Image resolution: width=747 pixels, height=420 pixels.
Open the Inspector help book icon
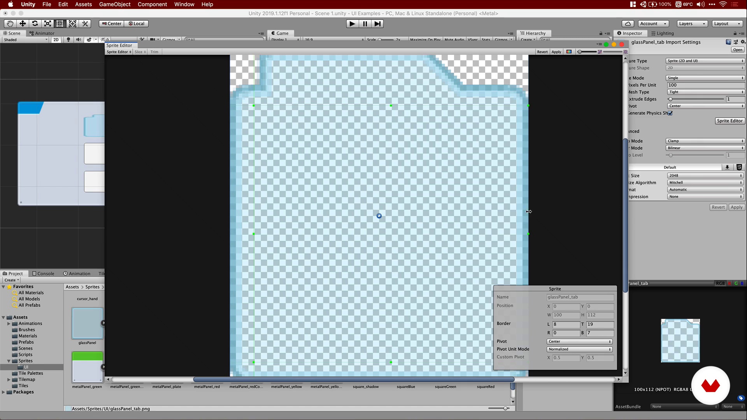[728, 42]
